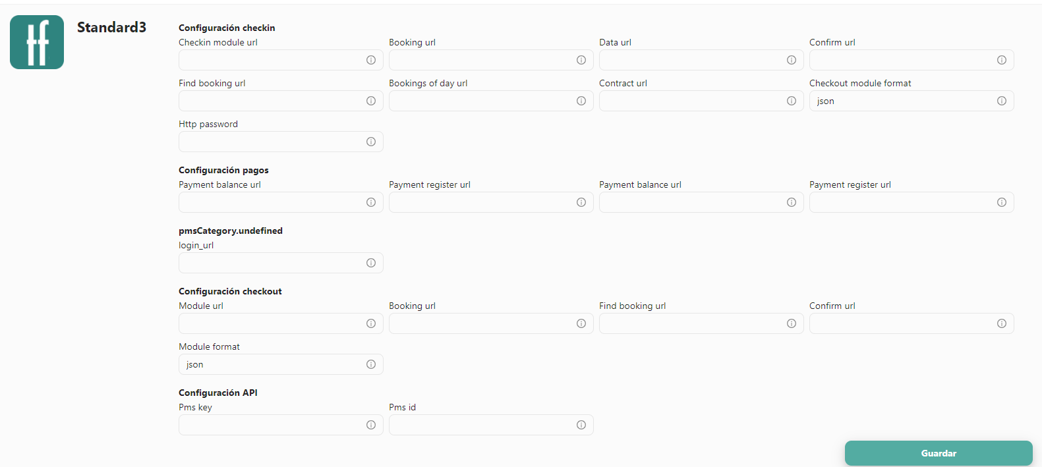Select the Contract url input field
The image size is (1042, 467).
tap(701, 101)
